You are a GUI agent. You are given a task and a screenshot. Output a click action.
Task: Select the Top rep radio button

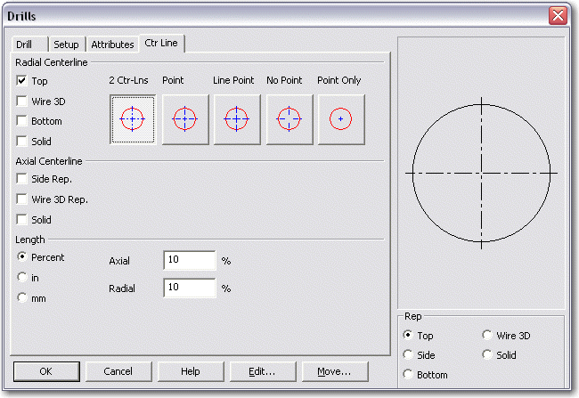(408, 335)
